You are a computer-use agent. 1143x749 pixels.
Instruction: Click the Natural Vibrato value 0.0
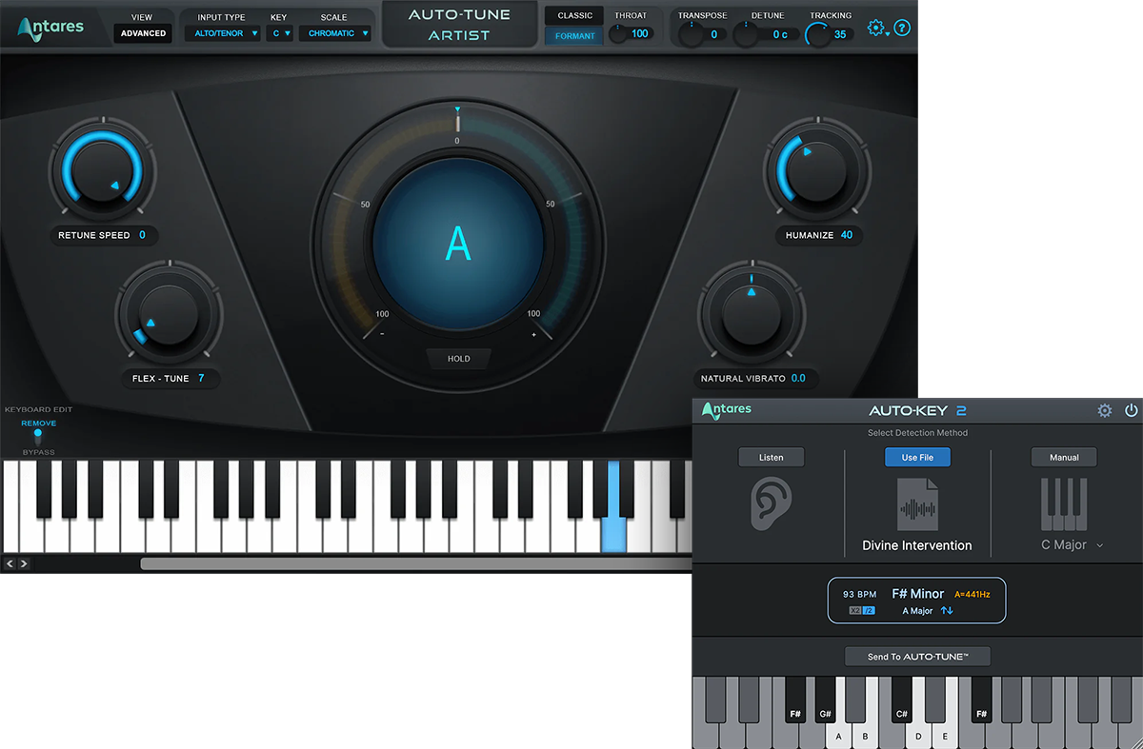coord(798,379)
